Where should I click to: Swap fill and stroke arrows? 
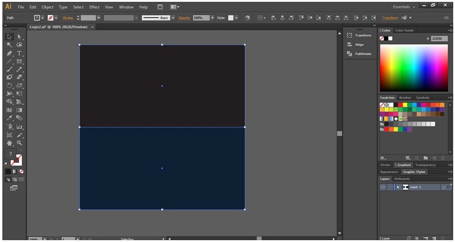[x=21, y=150]
